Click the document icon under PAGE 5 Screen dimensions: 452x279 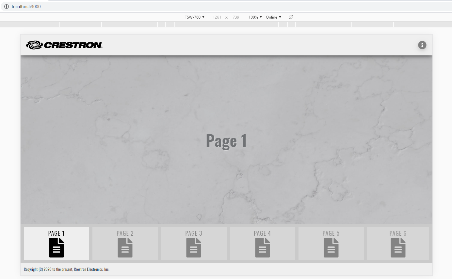331,248
